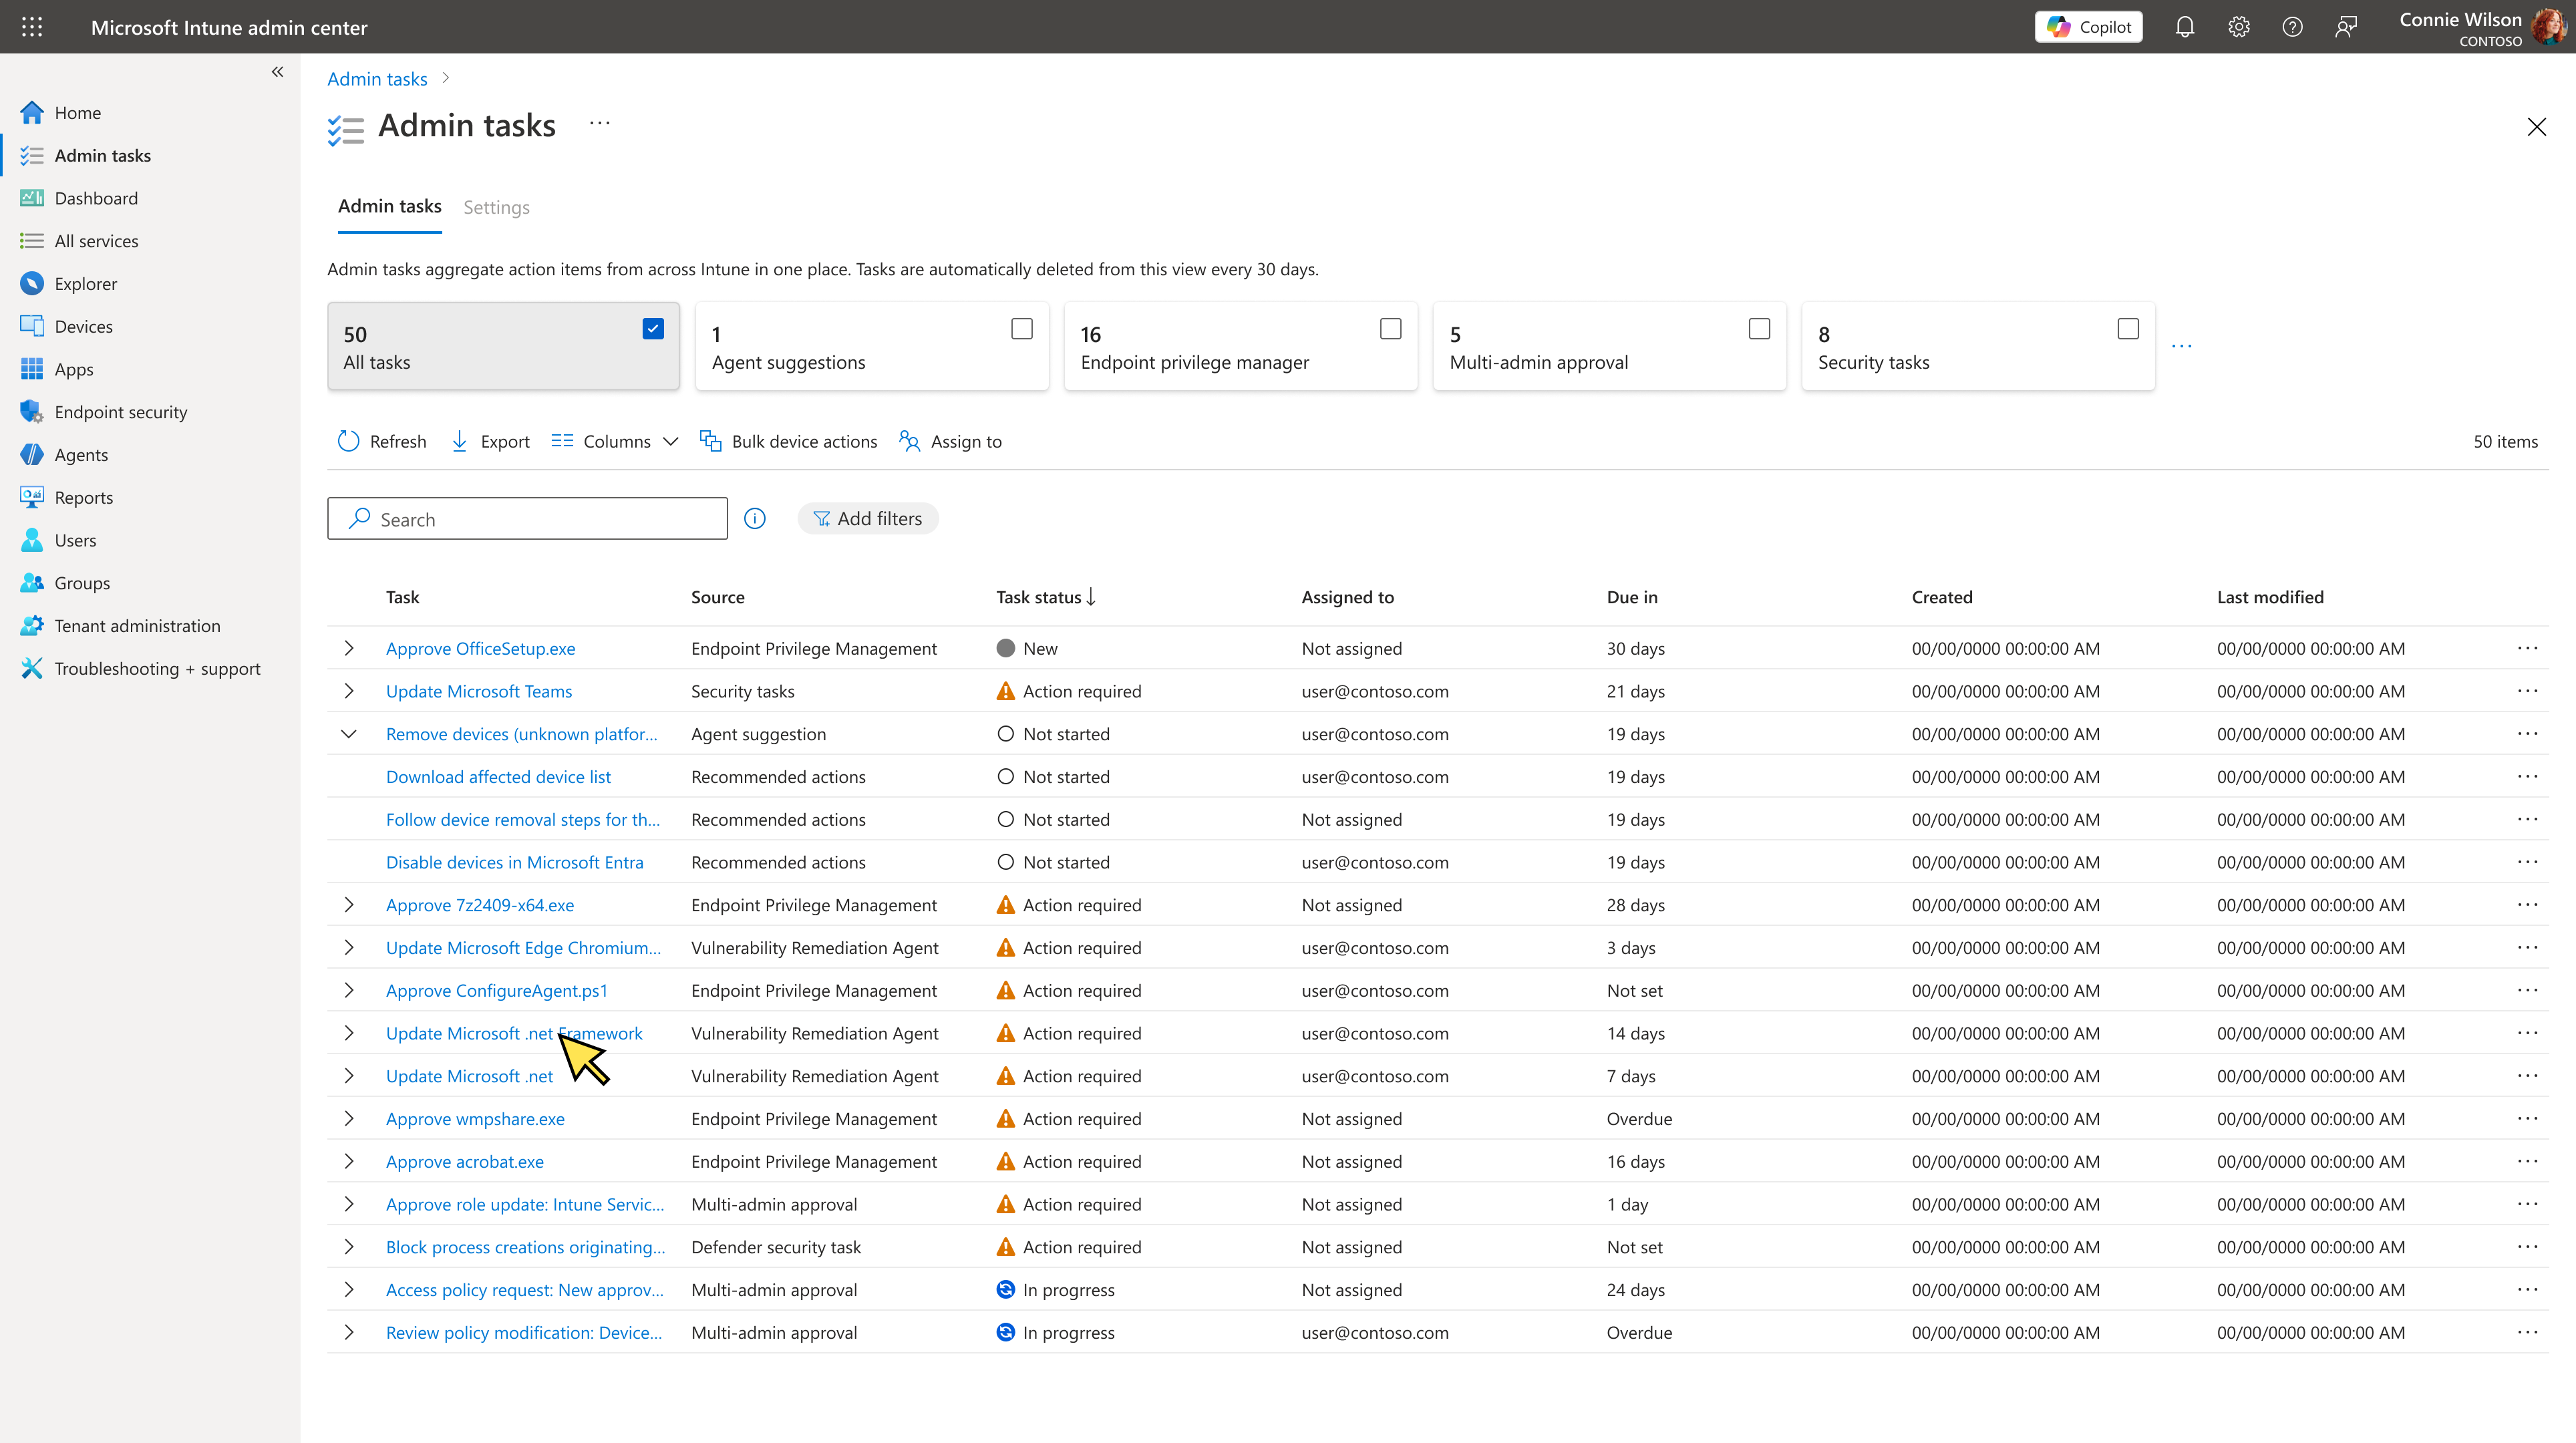Viewport: 2576px width, 1443px height.
Task: Expand the Approve wmpshare.exe row
Action: pos(348,1119)
